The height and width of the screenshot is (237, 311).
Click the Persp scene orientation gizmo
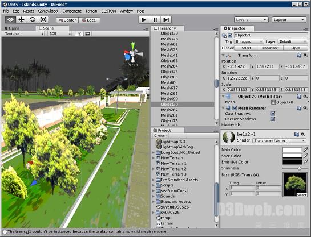click(132, 55)
